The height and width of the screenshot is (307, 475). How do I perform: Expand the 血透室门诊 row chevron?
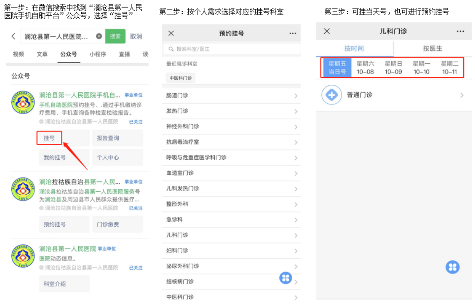point(296,173)
